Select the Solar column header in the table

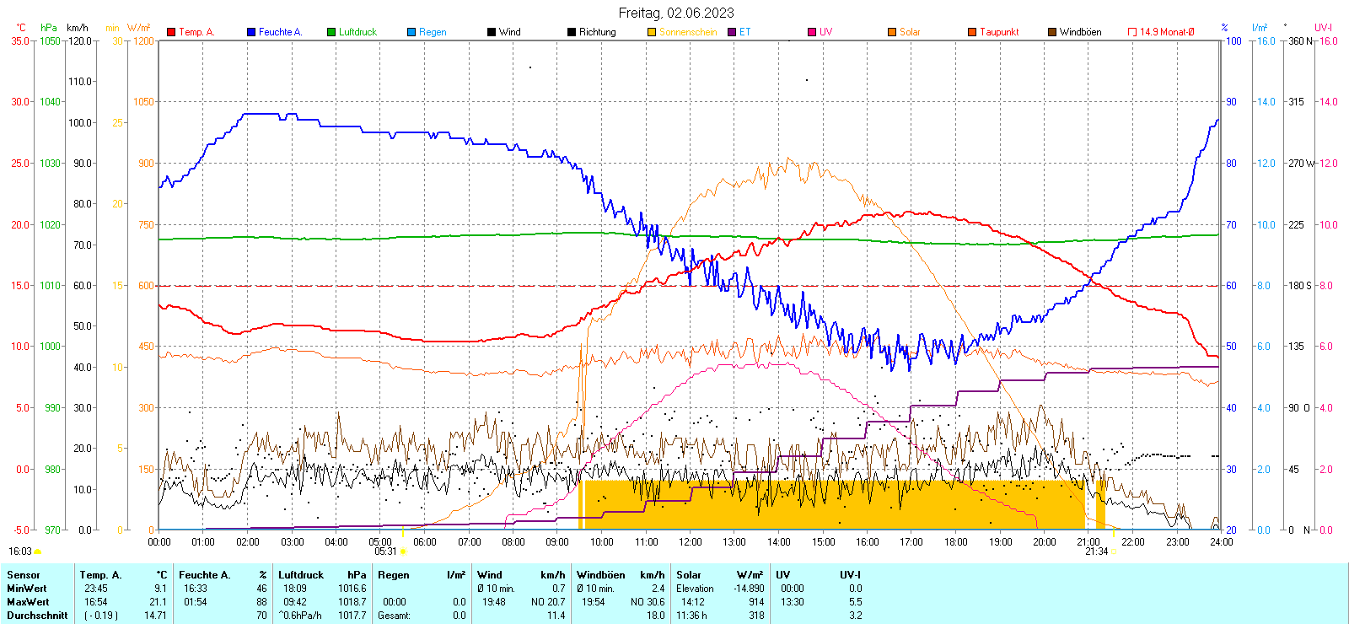point(689,575)
